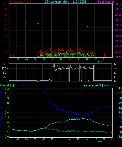The image size is (122, 147).
Task: Click hour 12 on the windspeed graph time axis
Action: (x=61, y=60)
